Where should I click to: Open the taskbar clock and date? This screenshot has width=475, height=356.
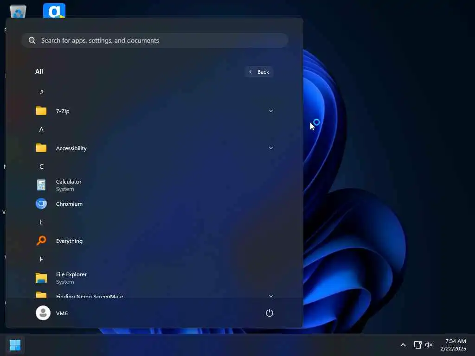click(x=453, y=345)
